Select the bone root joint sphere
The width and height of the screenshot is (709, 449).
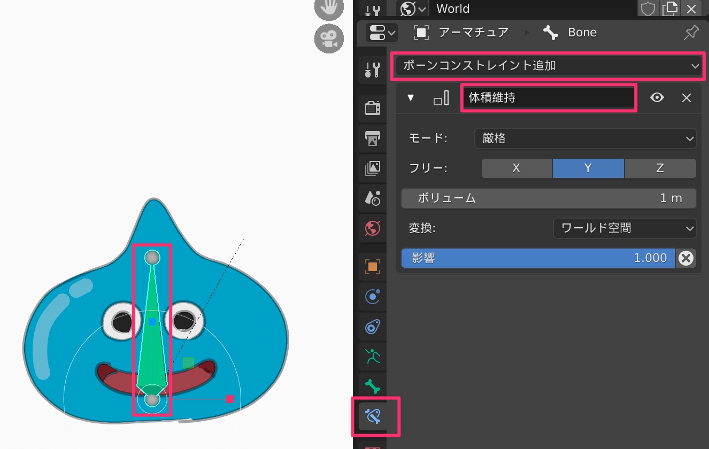[152, 399]
